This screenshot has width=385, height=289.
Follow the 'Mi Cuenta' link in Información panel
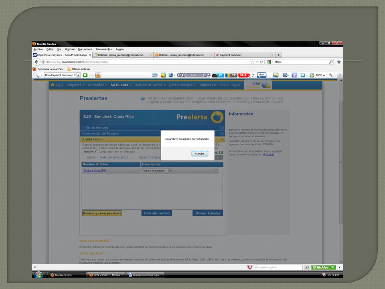coord(268,154)
